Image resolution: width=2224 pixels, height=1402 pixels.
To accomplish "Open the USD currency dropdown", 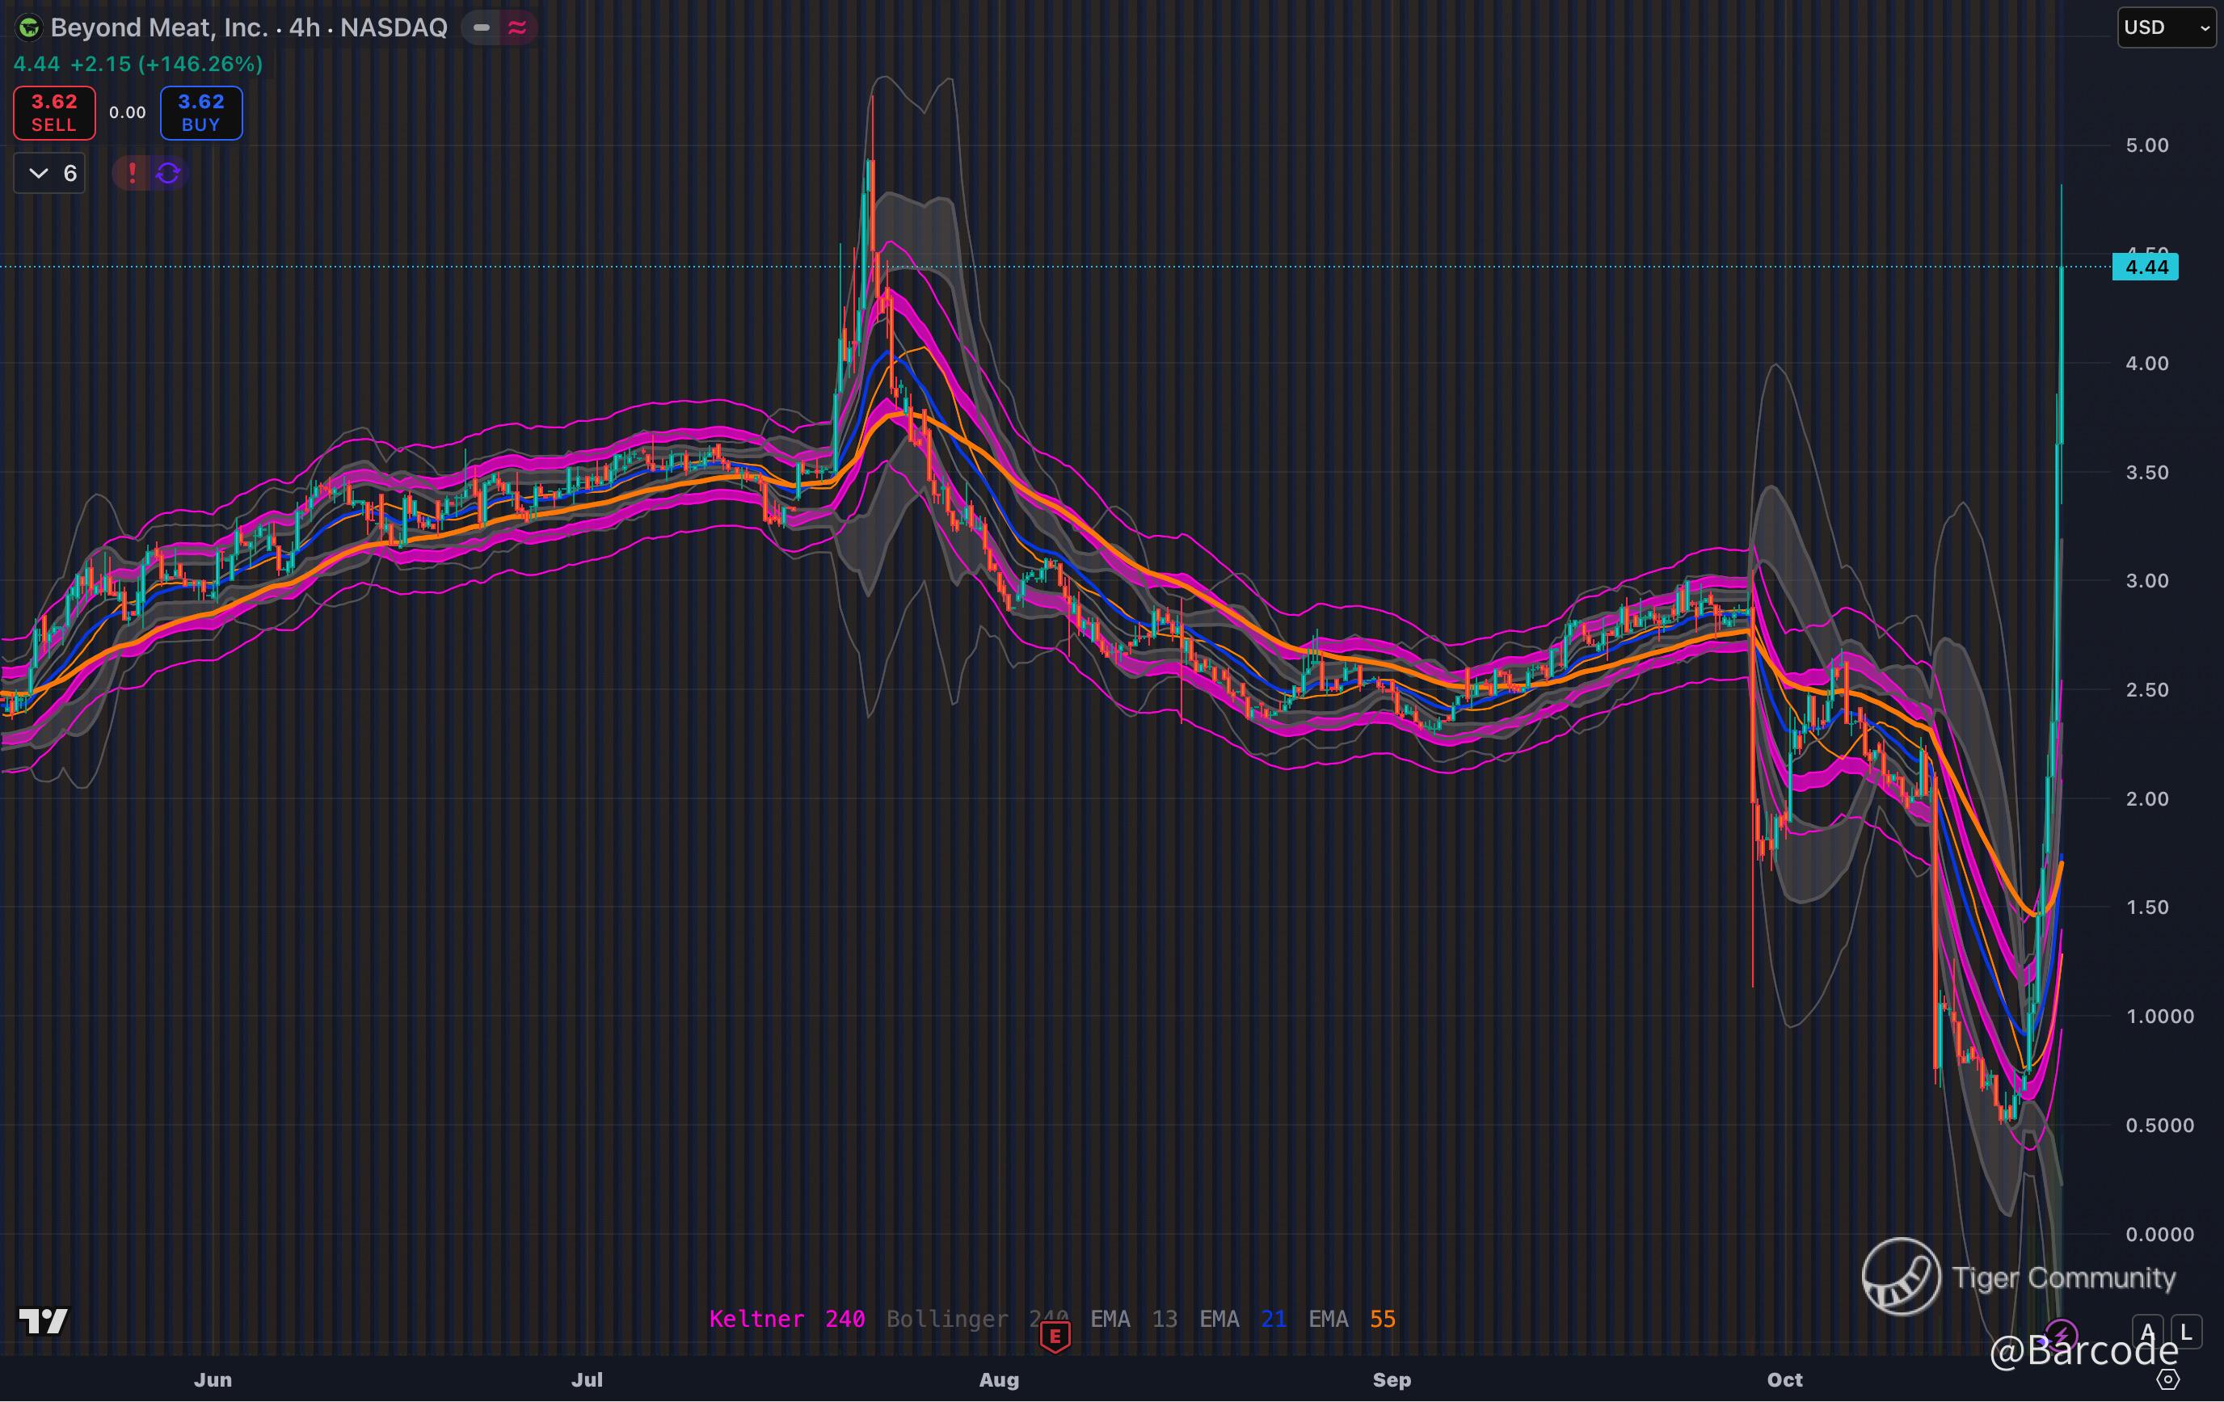I will tap(2166, 27).
